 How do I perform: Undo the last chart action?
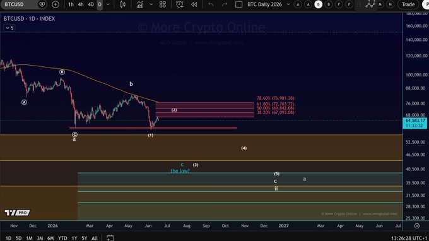click(211, 4)
